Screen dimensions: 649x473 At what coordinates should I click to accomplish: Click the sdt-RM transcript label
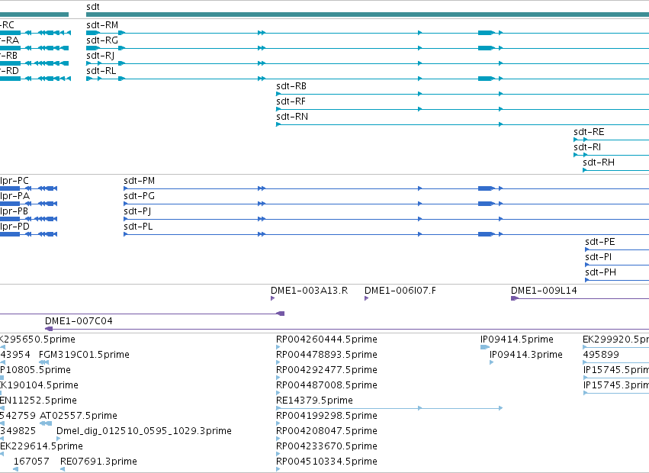[102, 25]
